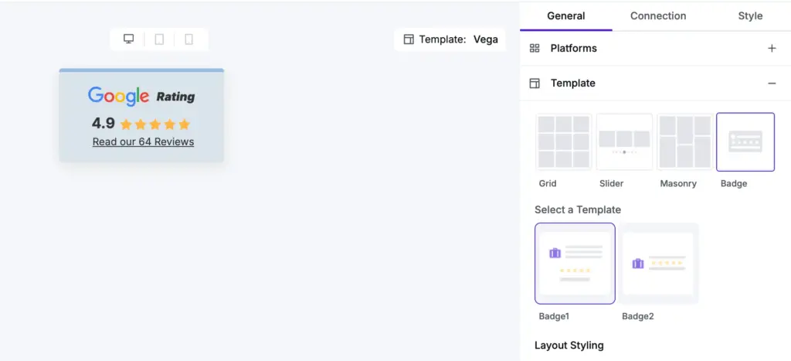The width and height of the screenshot is (791, 361).
Task: Click the Badge2 label text
Action: (x=637, y=317)
